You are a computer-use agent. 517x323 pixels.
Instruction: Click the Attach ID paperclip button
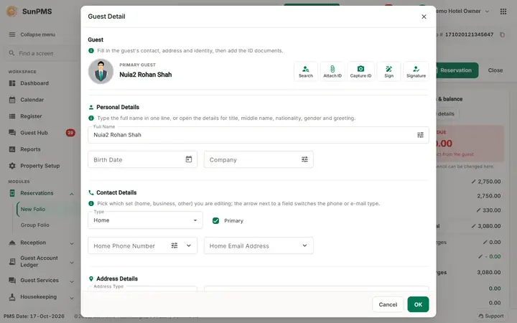[332, 71]
